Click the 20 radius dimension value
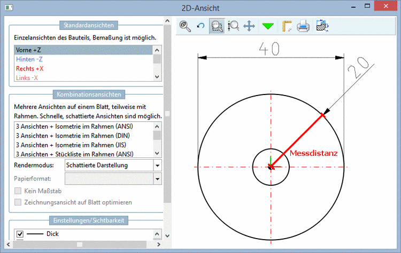The image size is (401, 253). (358, 67)
